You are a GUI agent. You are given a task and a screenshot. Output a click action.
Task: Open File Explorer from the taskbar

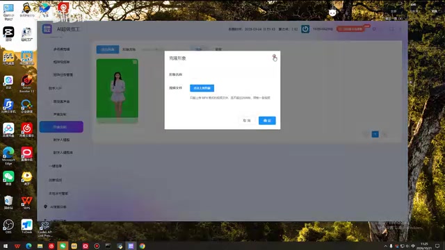pos(40,246)
